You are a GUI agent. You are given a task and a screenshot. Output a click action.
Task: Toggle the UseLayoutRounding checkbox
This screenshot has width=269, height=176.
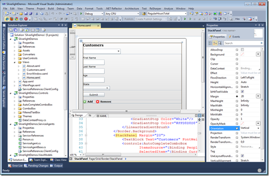point(242,156)
